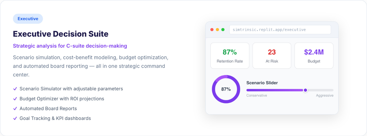Click the Scenario Slider title
This screenshot has height=136, width=367.
coord(262,83)
